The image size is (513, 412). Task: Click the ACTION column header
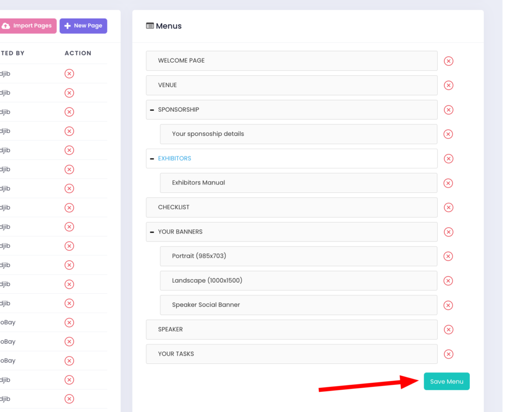click(78, 53)
